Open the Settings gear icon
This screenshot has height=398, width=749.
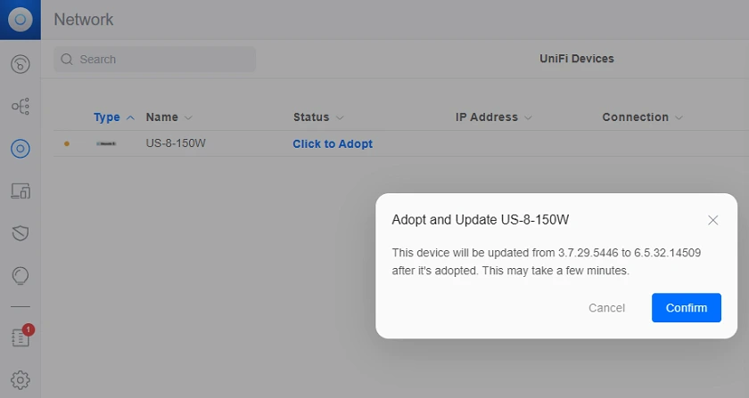tap(20, 380)
